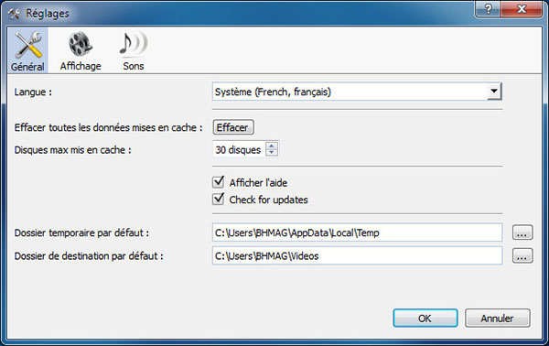Viewport: 549px width, 346px height.
Task: Switch to the Affichage film reel icon
Action: coord(81,44)
